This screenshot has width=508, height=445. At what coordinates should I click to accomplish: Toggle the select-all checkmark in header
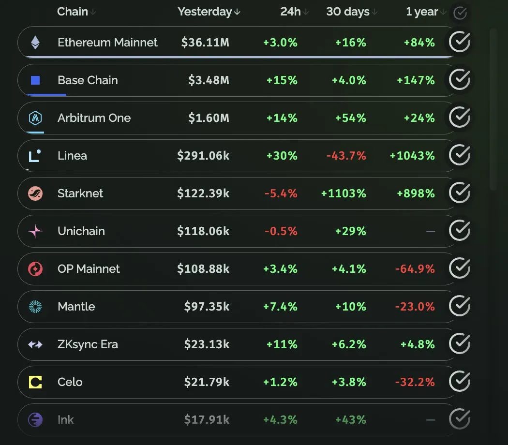tap(460, 13)
